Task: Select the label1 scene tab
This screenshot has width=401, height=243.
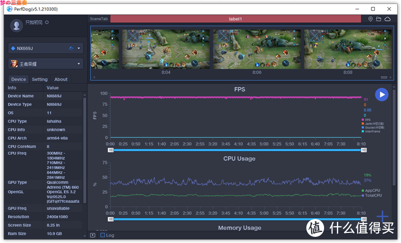Action: point(236,19)
